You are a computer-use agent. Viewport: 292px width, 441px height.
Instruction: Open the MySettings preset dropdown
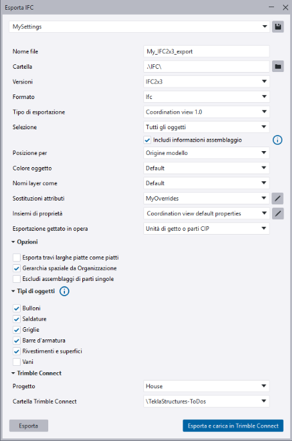coord(140,27)
